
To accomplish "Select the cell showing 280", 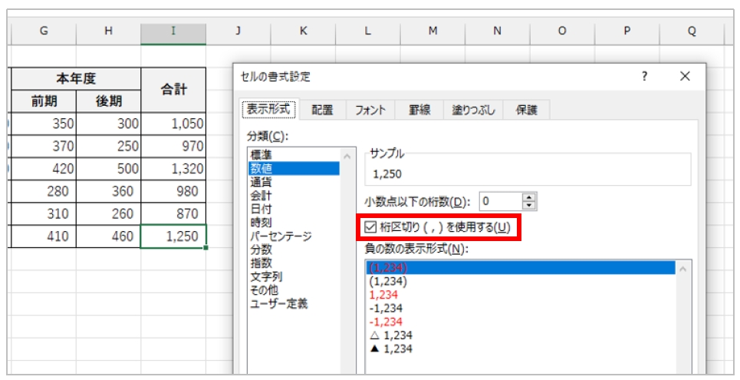I will (x=44, y=191).
